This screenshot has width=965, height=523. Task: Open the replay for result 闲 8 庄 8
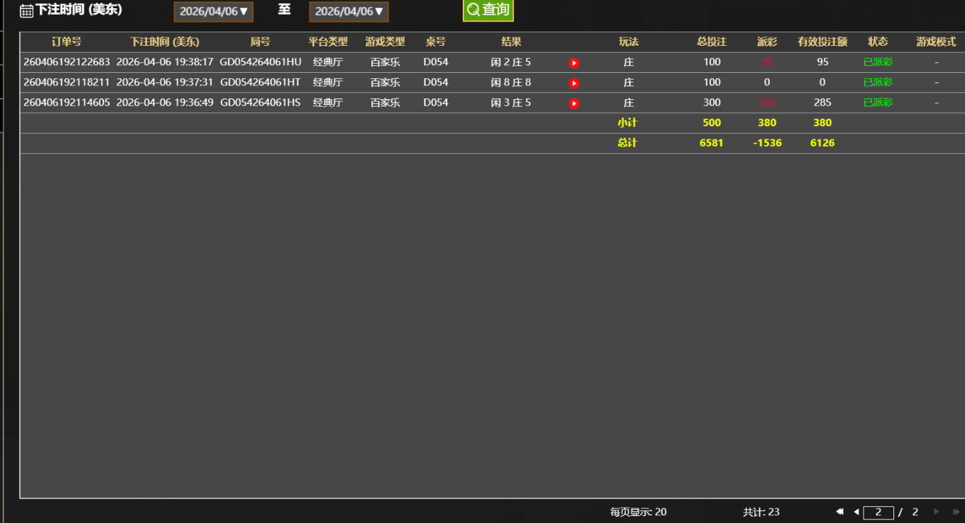(x=573, y=83)
